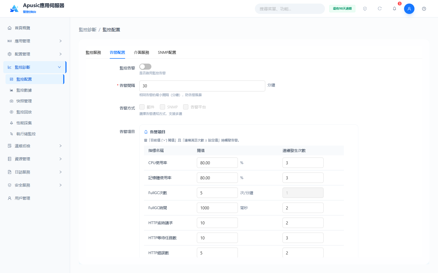The height and width of the screenshot is (273, 438).
Task: Switch to the 監控服務 tab
Action: pos(93,52)
